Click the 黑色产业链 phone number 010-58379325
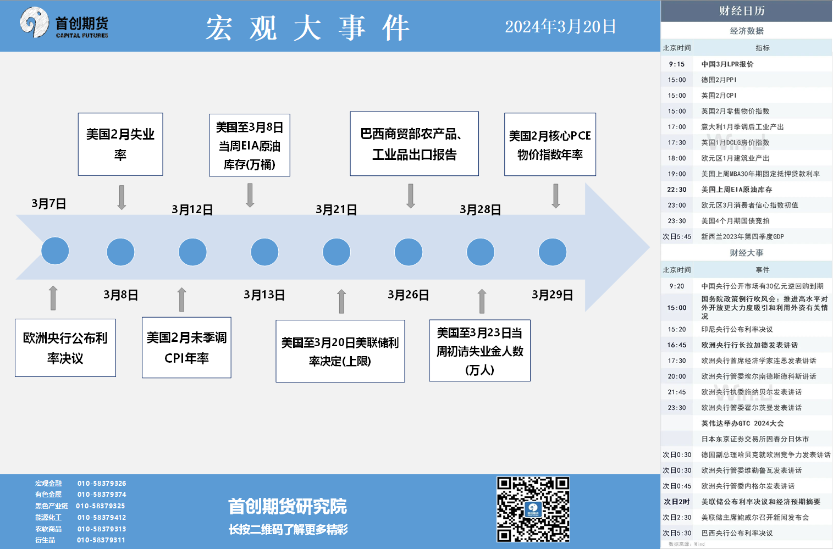Viewport: 833px width, 549px height. click(101, 506)
